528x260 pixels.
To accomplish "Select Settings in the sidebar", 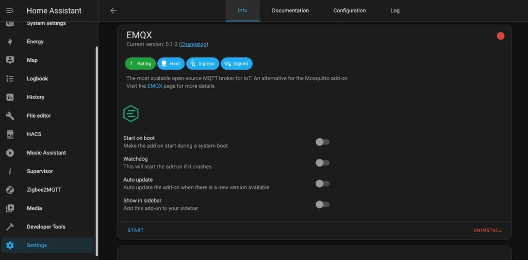I will pos(47,246).
